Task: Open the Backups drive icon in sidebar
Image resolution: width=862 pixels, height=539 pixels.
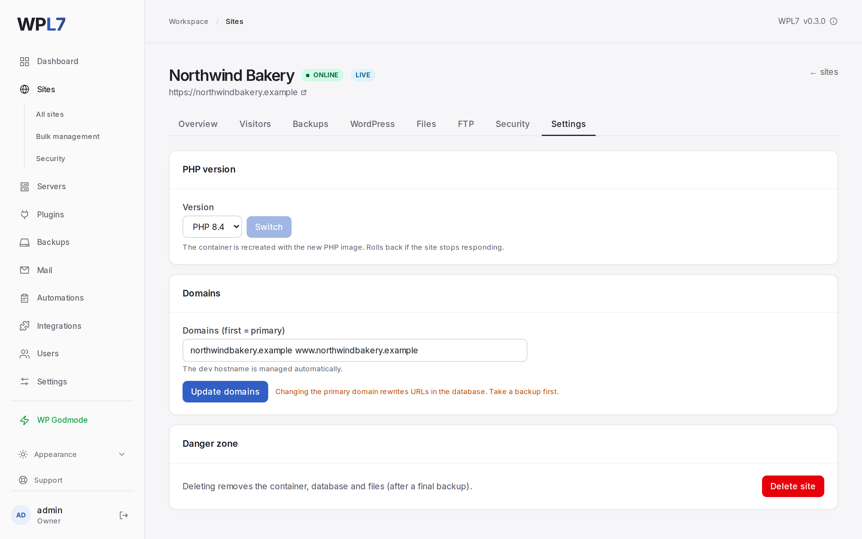Action: click(24, 243)
